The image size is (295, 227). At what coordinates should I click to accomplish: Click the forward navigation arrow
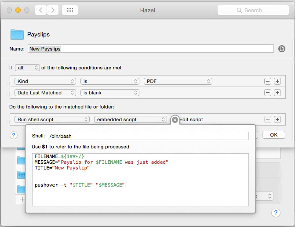[52, 10]
